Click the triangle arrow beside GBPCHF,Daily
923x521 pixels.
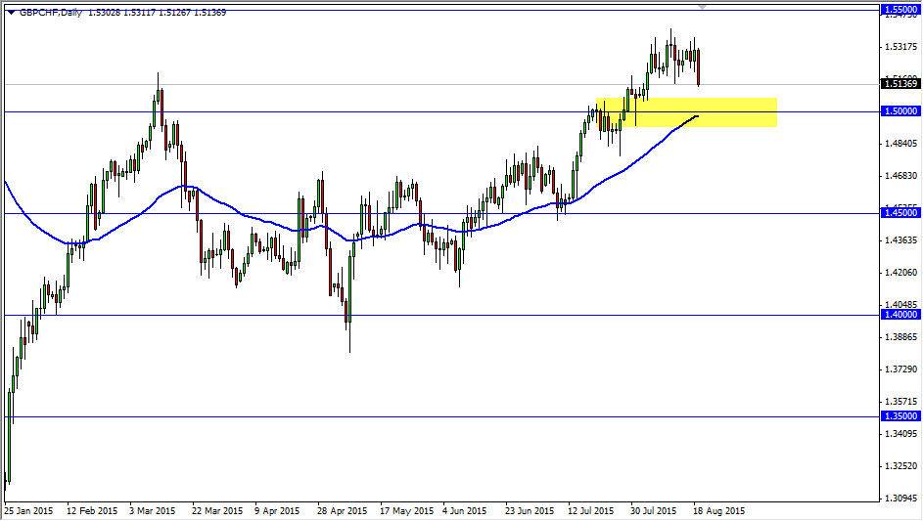point(11,13)
